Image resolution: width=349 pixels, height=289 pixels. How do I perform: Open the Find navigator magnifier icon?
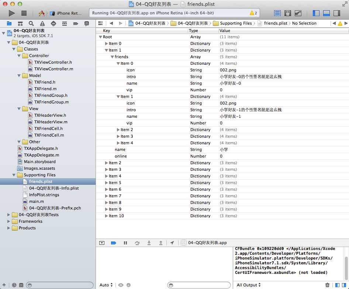pos(31,23)
